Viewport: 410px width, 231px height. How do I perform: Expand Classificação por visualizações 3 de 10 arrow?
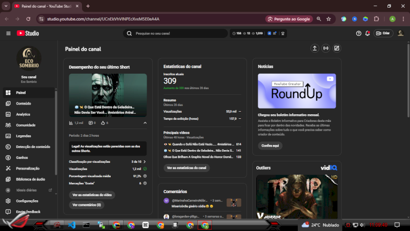click(145, 161)
